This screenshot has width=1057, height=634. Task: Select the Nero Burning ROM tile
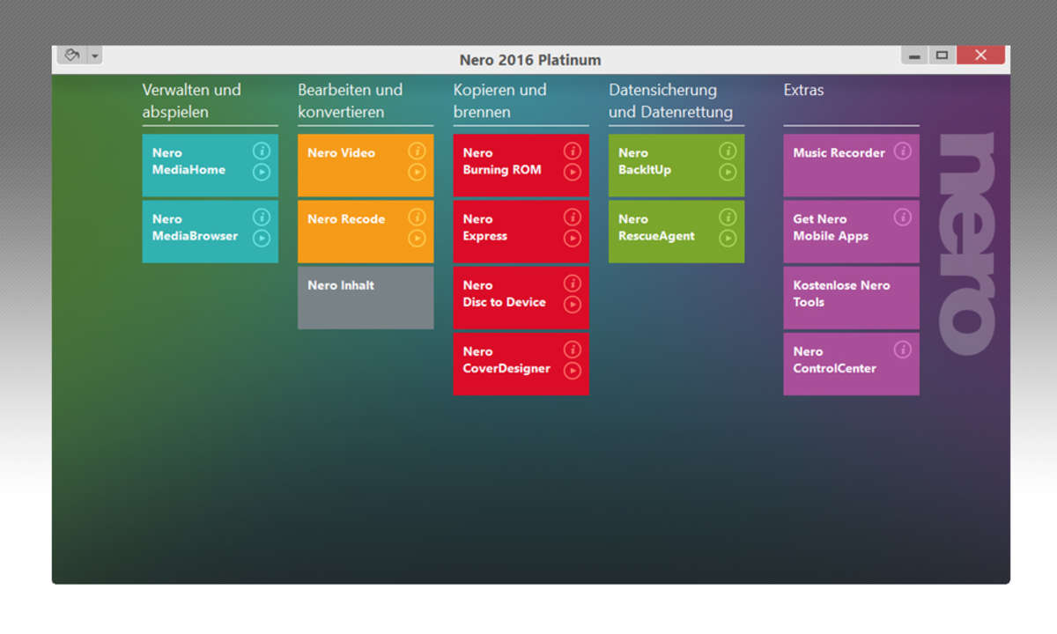tap(521, 166)
